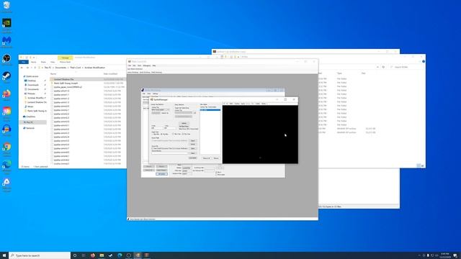Open the Tools menu in the gray main window
The height and width of the screenshot is (259, 461).
pyautogui.click(x=139, y=65)
